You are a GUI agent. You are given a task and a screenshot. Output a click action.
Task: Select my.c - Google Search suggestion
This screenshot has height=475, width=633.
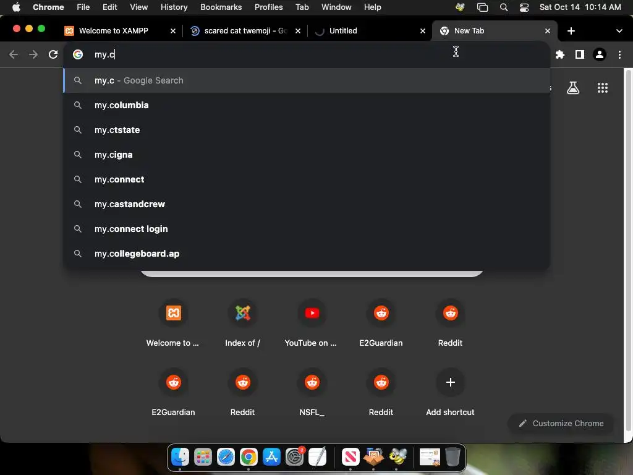307,80
